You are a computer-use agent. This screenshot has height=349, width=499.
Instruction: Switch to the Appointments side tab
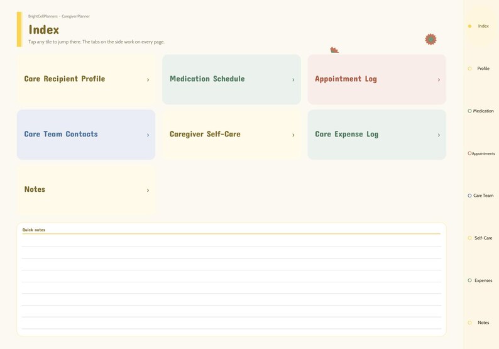481,153
